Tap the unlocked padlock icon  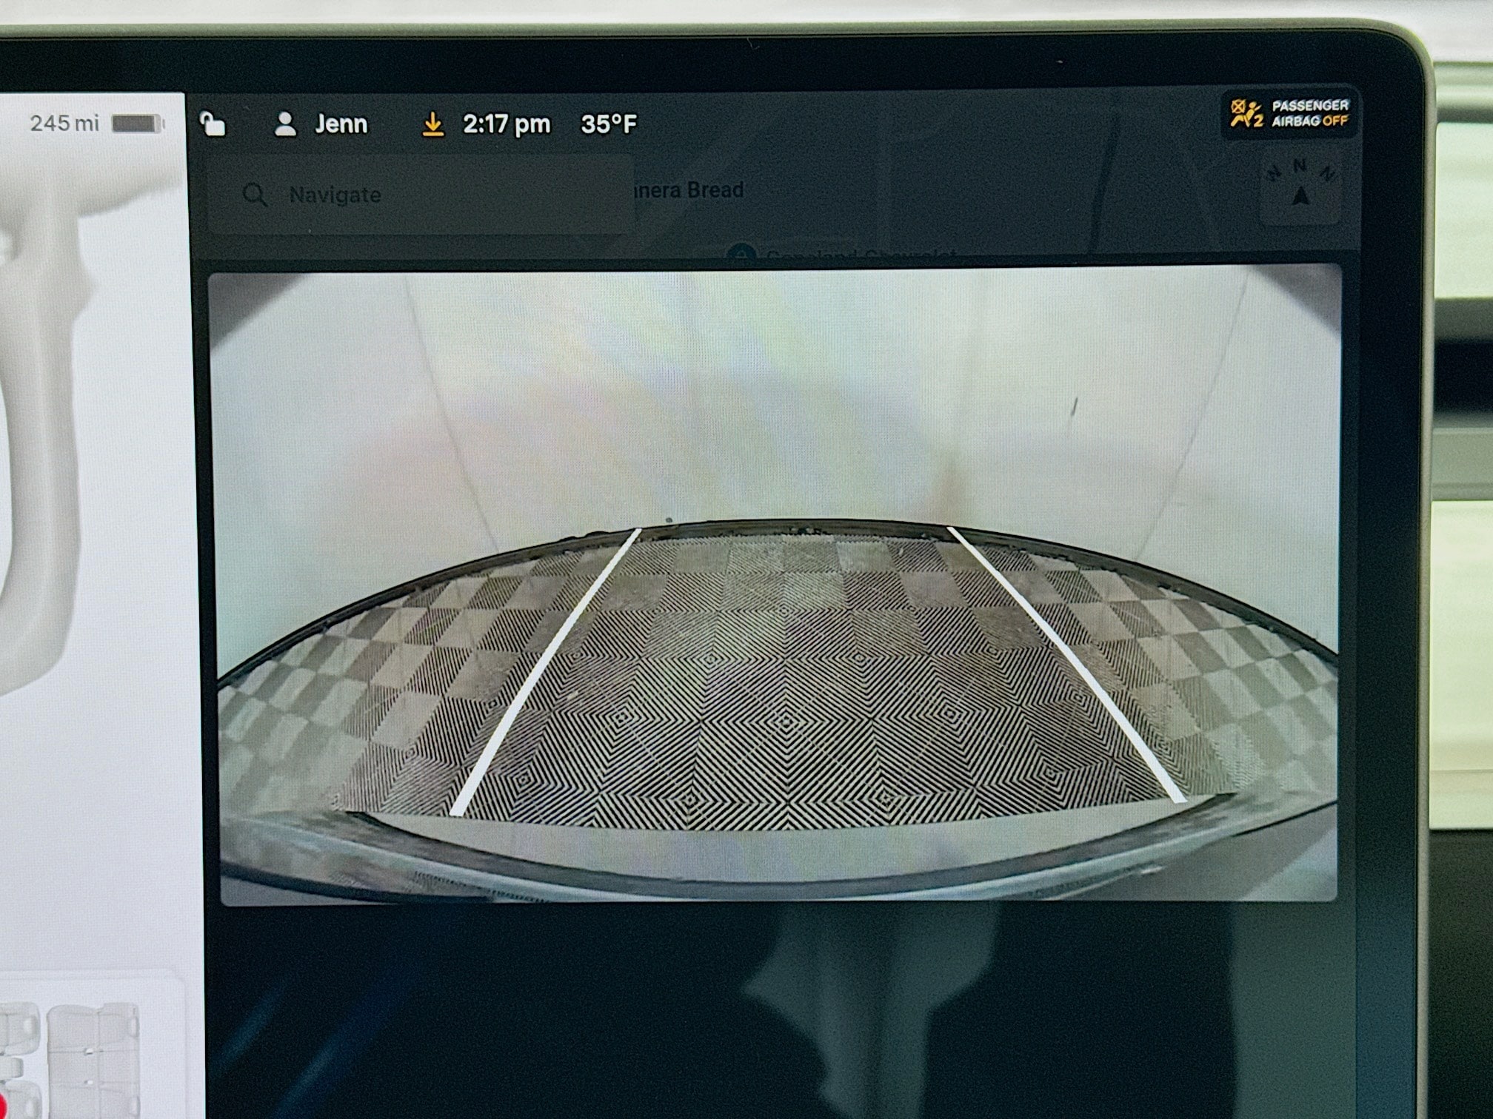213,124
